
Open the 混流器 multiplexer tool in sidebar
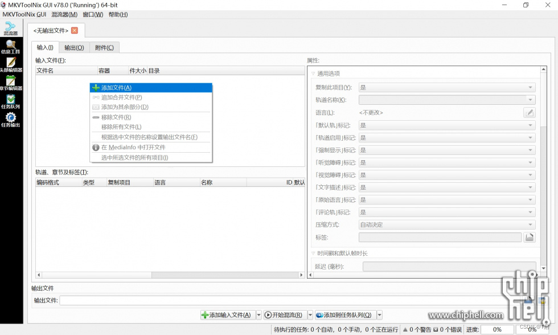click(x=11, y=28)
